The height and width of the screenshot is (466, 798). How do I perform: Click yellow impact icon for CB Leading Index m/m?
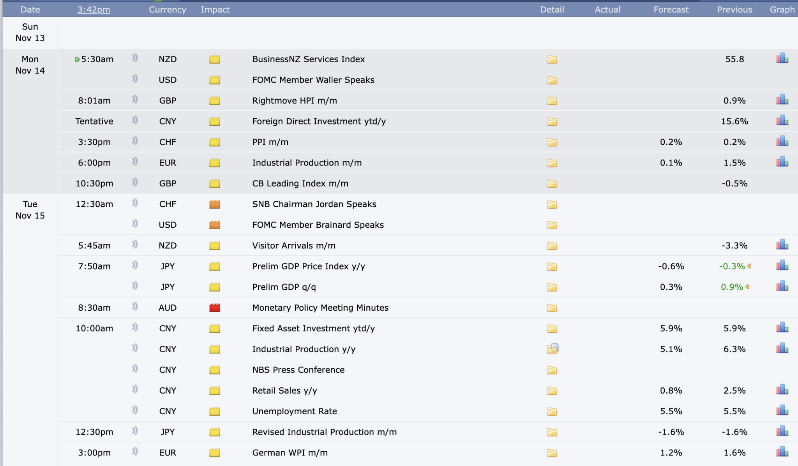pos(215,183)
